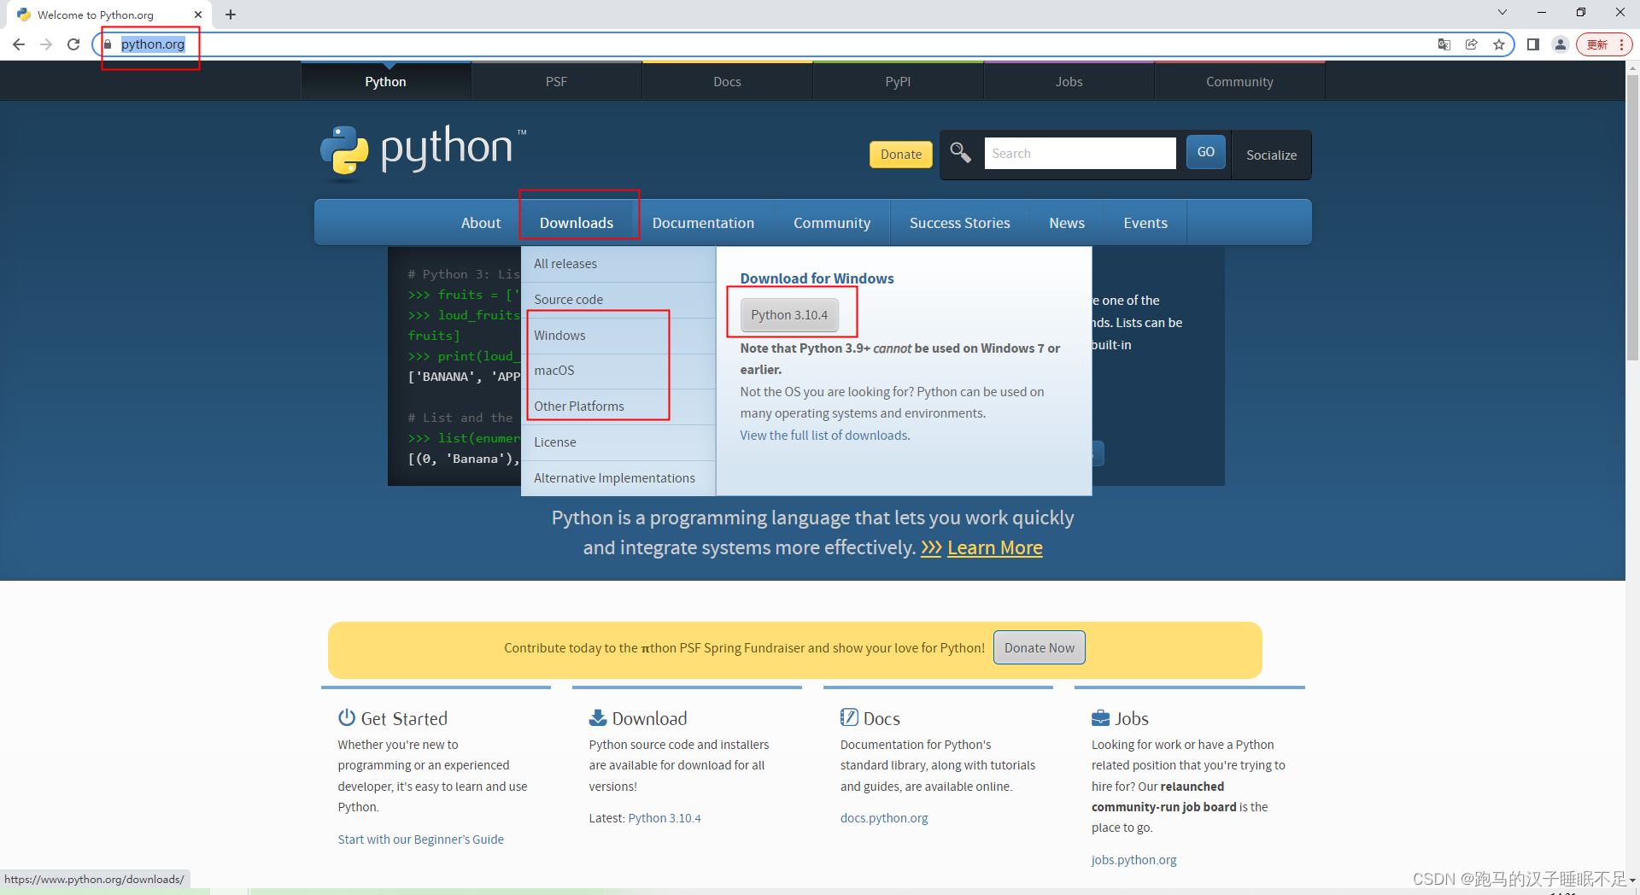The height and width of the screenshot is (895, 1640).
Task: Close the Welcome to Python.org tab
Action: click(x=198, y=15)
